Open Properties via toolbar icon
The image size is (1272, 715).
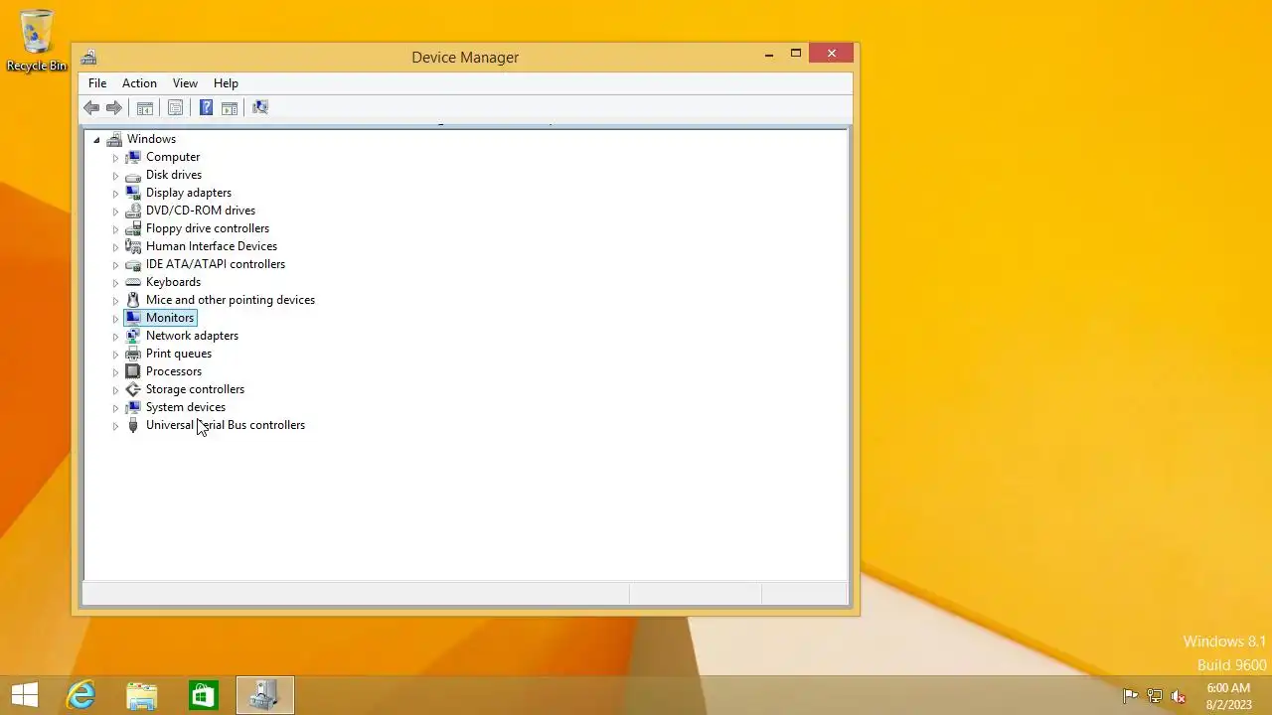click(175, 107)
